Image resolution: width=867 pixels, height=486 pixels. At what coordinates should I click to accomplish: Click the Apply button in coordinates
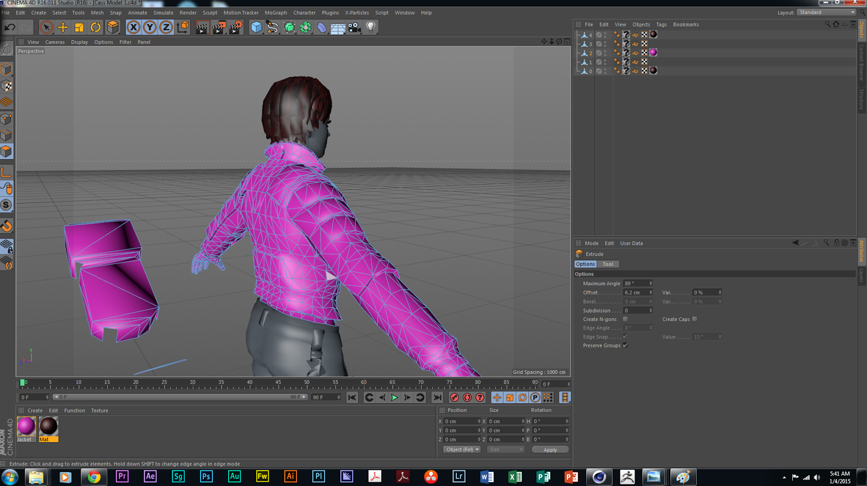pyautogui.click(x=550, y=450)
